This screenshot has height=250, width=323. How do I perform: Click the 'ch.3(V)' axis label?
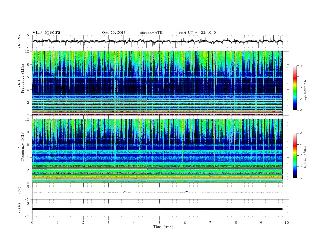20,193
